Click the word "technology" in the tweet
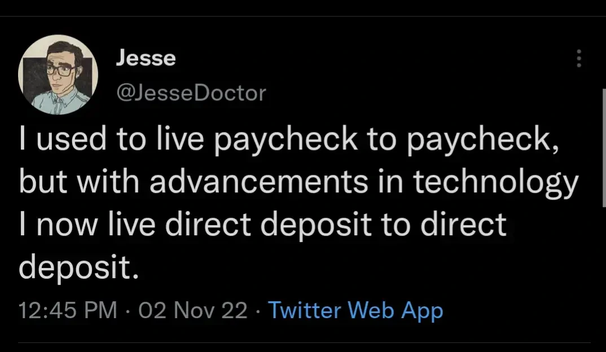 (493, 182)
